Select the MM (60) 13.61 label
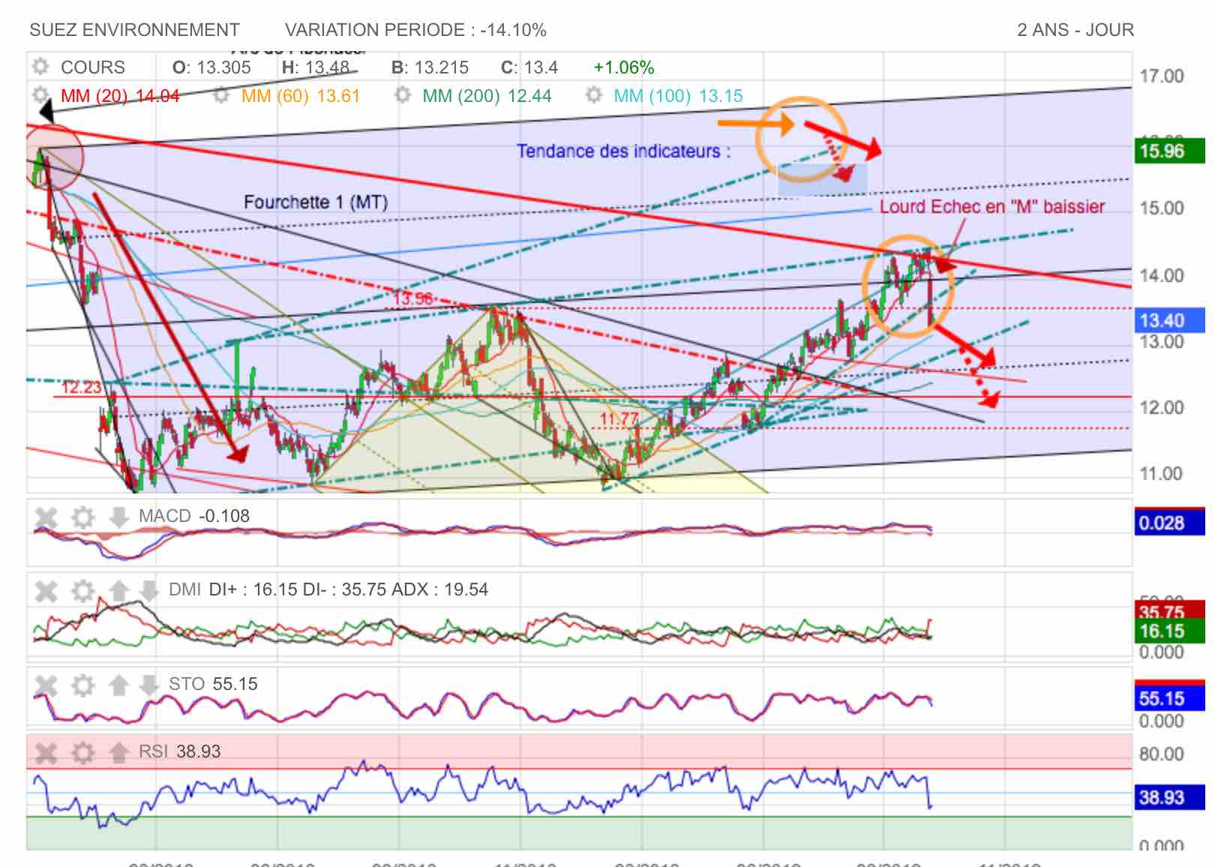Viewport: 1215px width, 867px height. 301,96
